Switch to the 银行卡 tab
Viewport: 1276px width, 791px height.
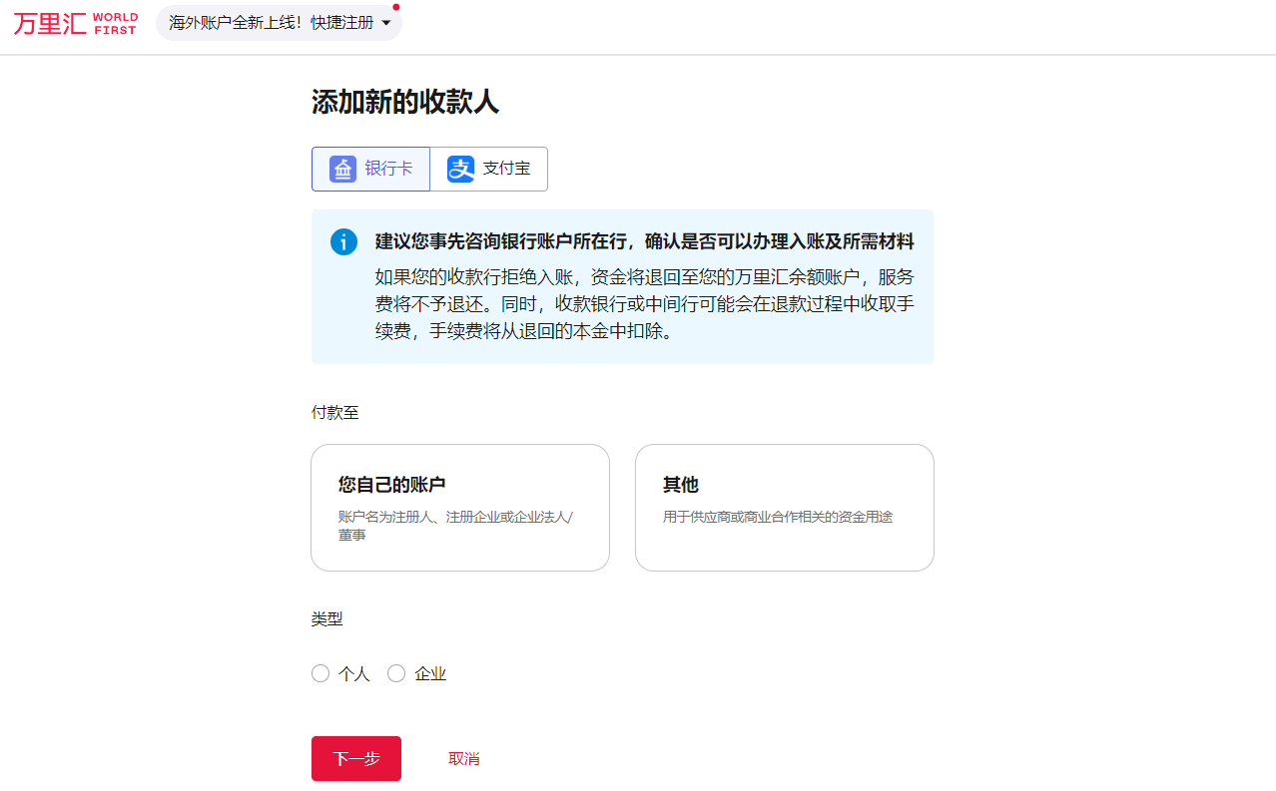tap(370, 169)
